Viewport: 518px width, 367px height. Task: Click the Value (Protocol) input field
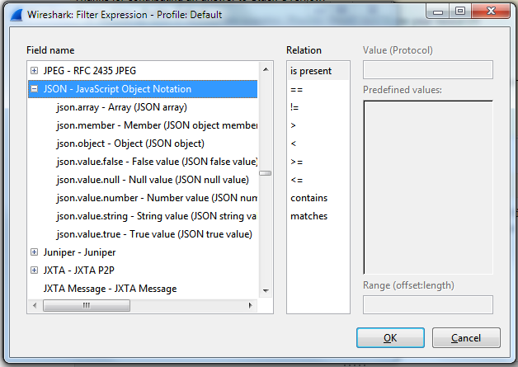click(428, 70)
